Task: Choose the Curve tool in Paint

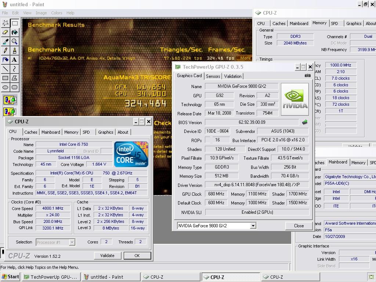Action: click(15, 69)
